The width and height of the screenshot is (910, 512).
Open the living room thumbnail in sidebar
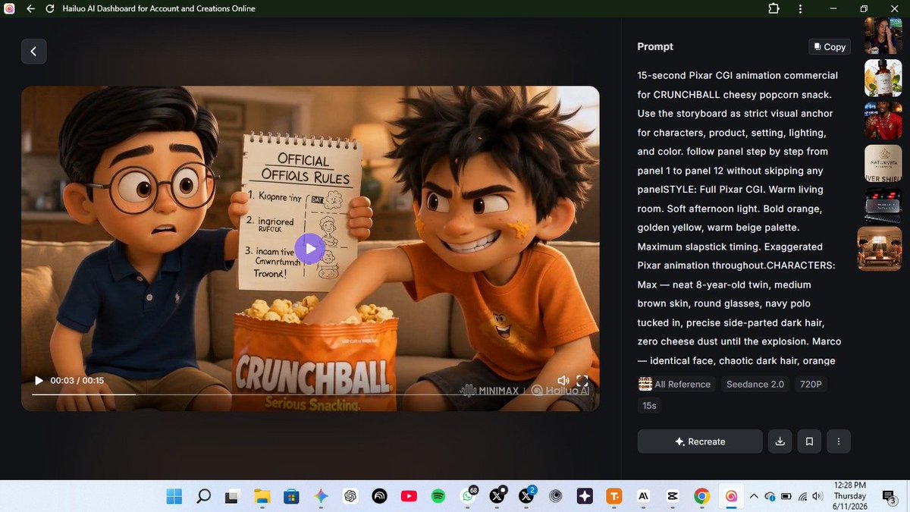pyautogui.click(x=880, y=249)
